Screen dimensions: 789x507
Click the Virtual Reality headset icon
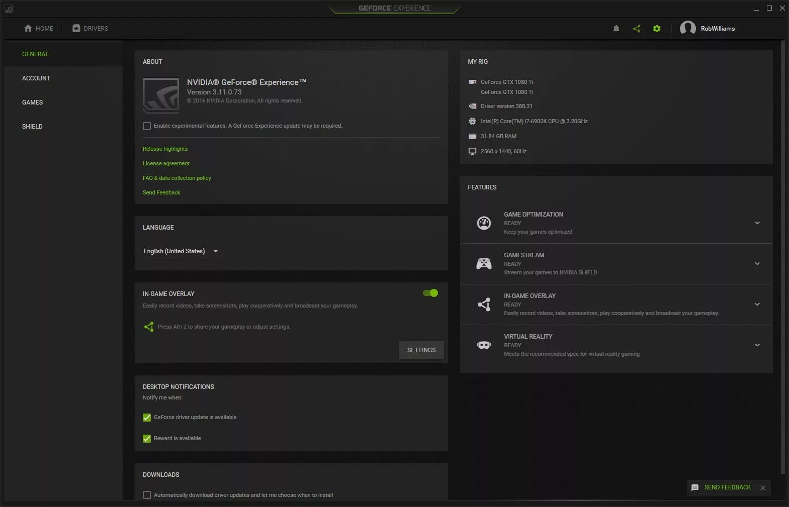tap(484, 345)
